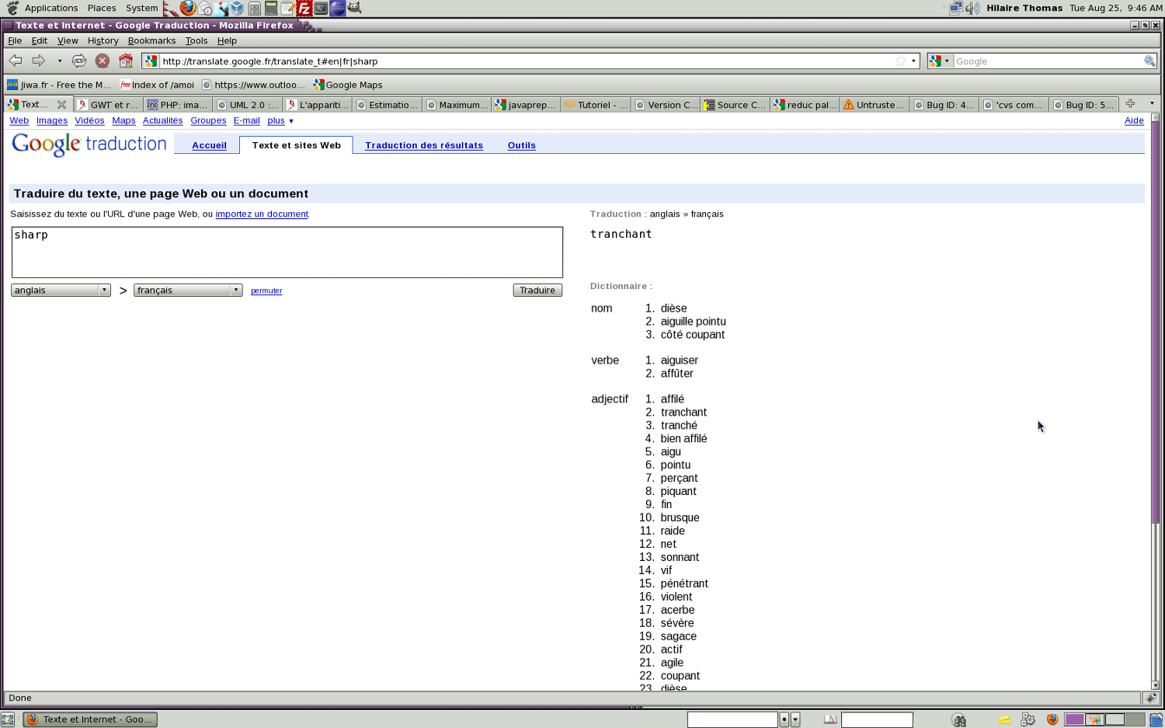Image resolution: width=1165 pixels, height=728 pixels.
Task: Open the Actualités link
Action: 162,120
